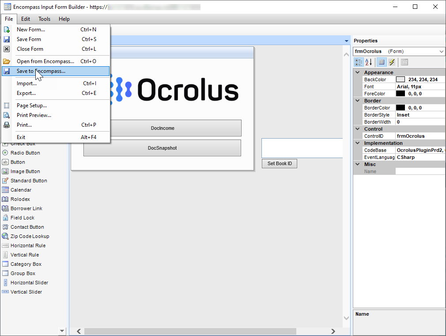This screenshot has width=446, height=336.
Task: Click the ControlID frmOcrolus value
Action: point(420,136)
